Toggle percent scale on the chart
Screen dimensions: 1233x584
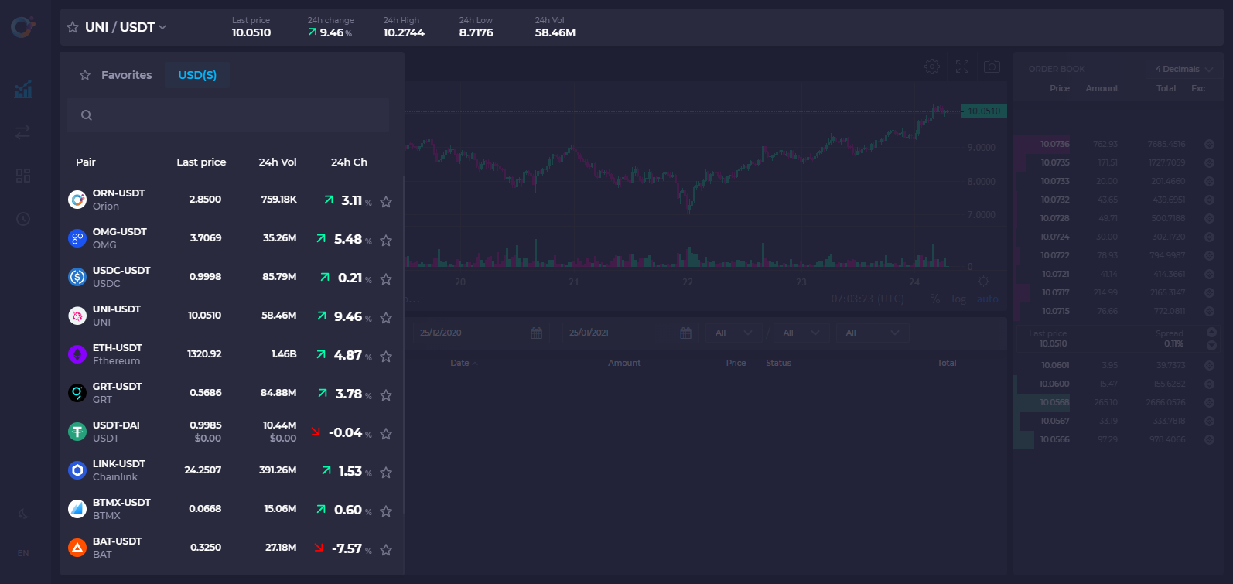(x=935, y=299)
